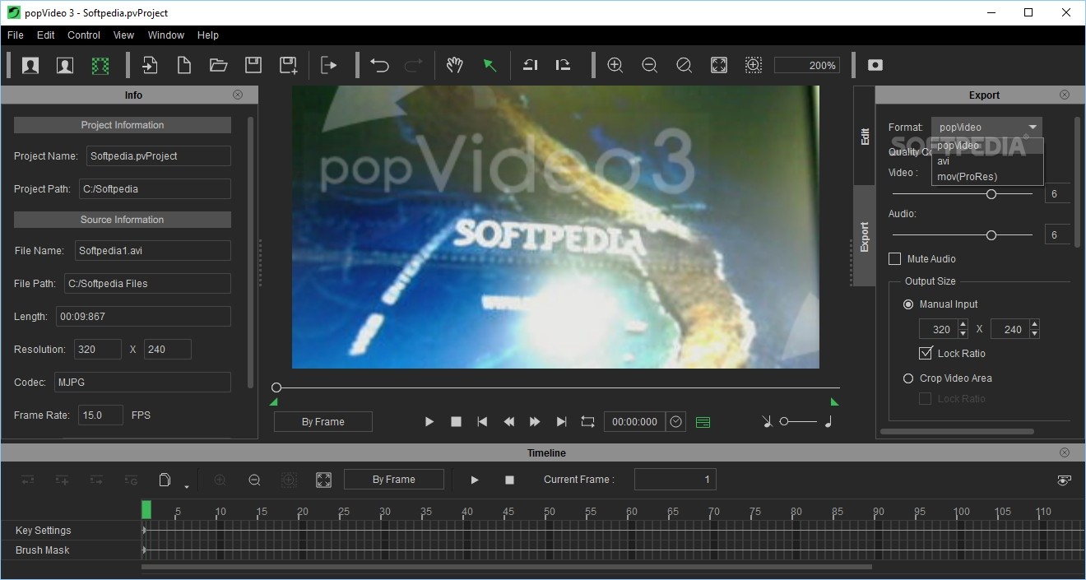This screenshot has width=1086, height=580.
Task: Toggle the green timeline view icon under the preview
Action: (703, 422)
